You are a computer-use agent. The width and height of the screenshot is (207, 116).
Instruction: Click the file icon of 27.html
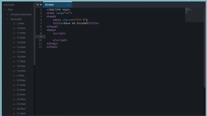click(x=14, y=113)
